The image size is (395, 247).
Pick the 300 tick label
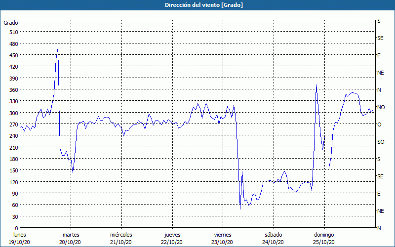(14, 113)
